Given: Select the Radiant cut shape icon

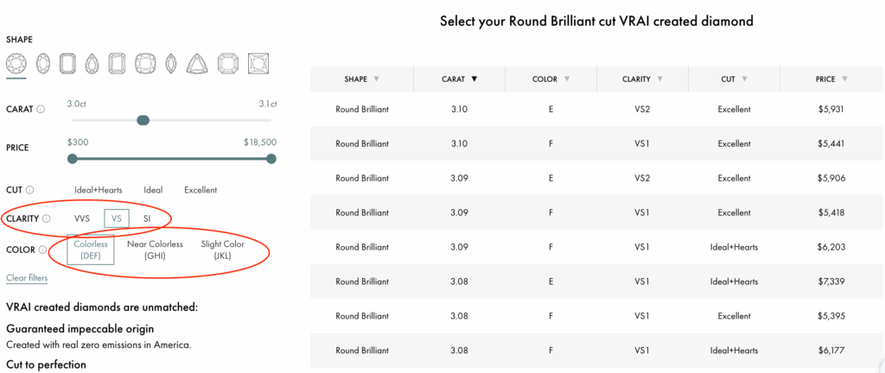Looking at the screenshot, I should pos(117,62).
